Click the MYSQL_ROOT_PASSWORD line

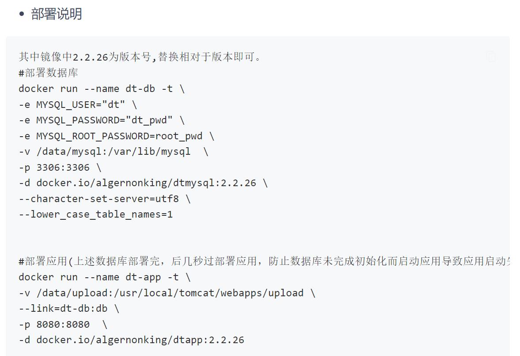(x=116, y=136)
